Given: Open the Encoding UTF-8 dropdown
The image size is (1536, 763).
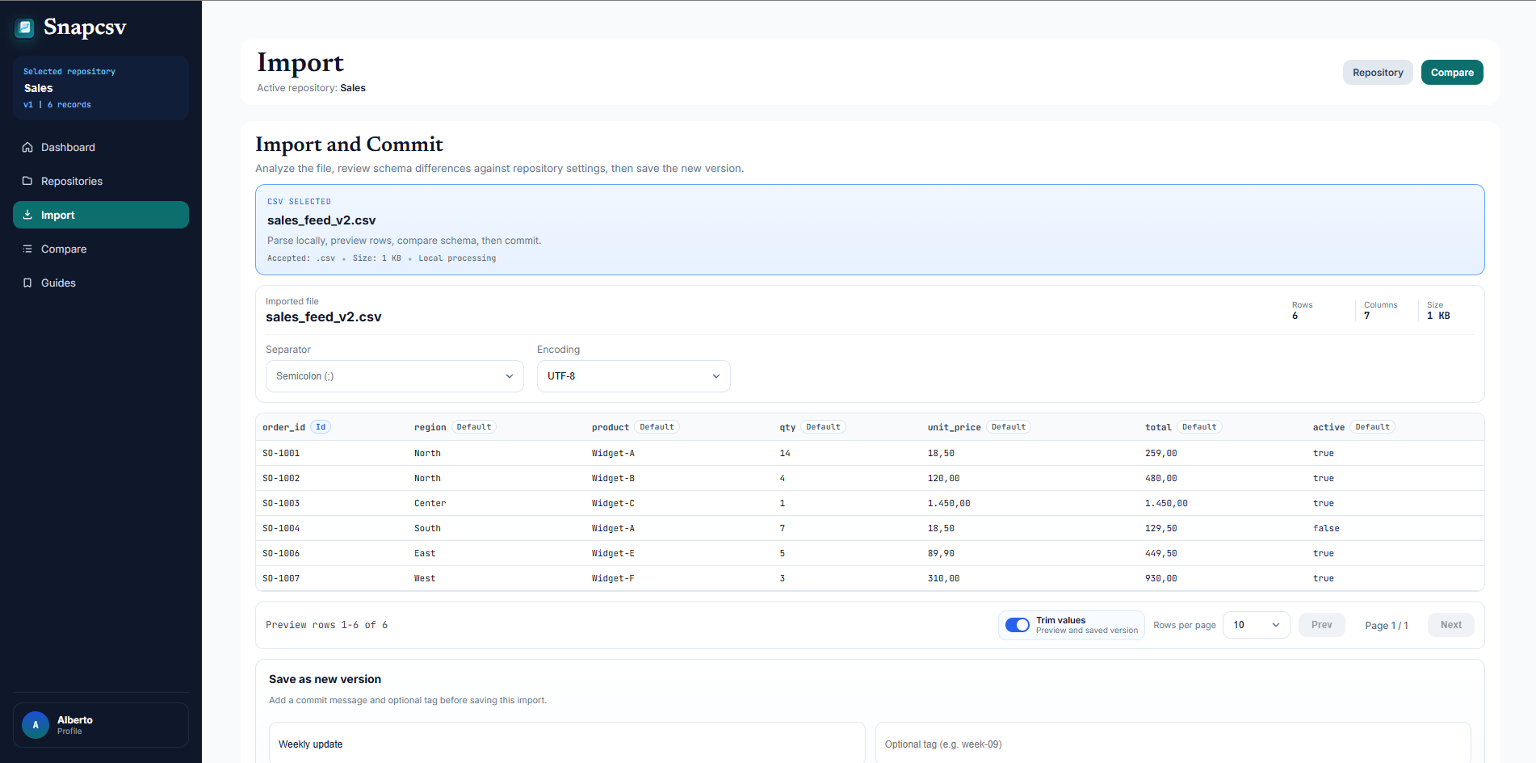Looking at the screenshot, I should point(634,376).
